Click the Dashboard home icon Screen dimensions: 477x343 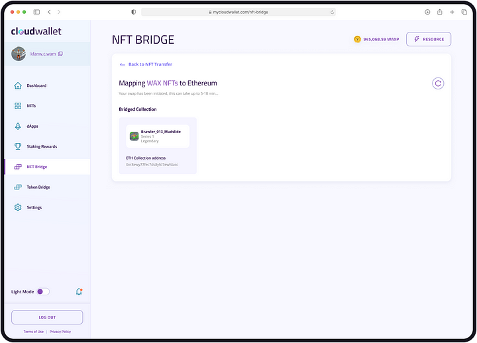[x=18, y=85]
